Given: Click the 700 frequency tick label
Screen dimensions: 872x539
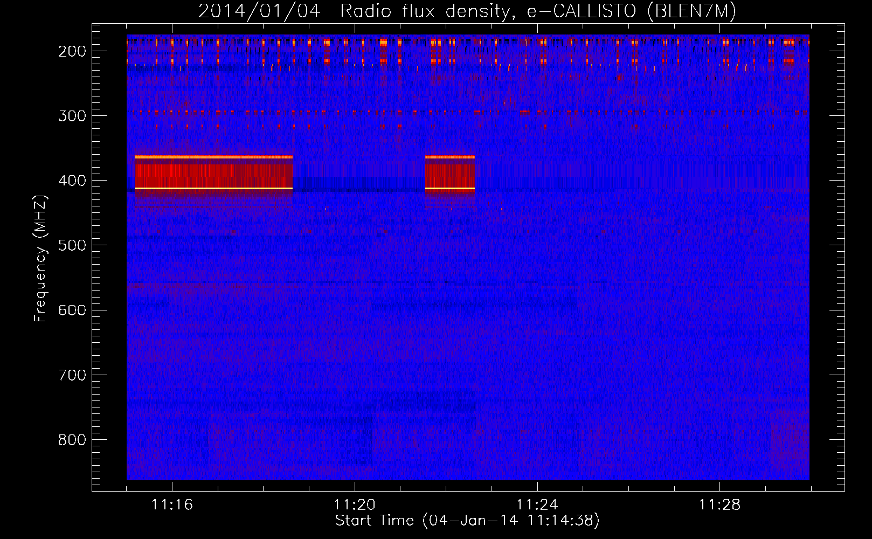Looking at the screenshot, I should point(72,375).
